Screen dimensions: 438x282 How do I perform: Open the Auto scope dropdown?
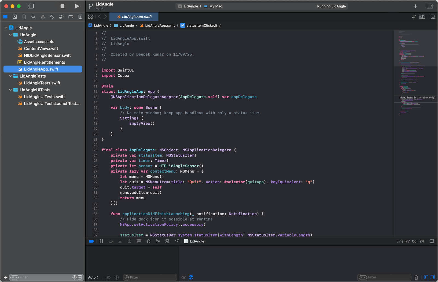(93, 277)
